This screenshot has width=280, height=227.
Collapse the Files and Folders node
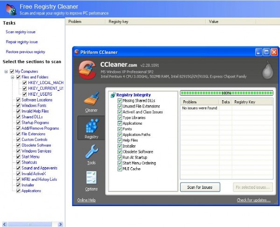pyautogui.click(x=13, y=77)
